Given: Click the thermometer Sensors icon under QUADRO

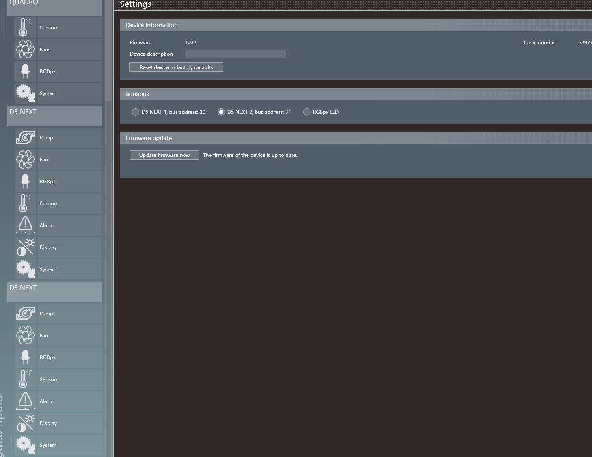Looking at the screenshot, I should pos(25,28).
